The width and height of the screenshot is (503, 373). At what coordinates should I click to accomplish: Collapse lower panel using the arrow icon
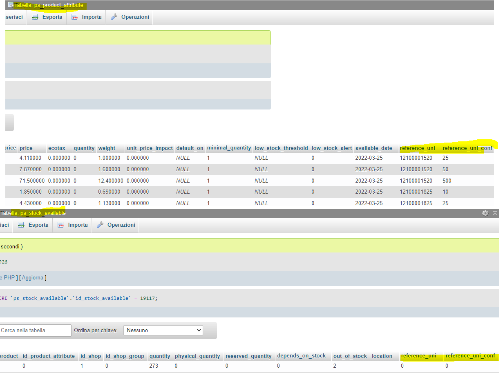pos(495,213)
